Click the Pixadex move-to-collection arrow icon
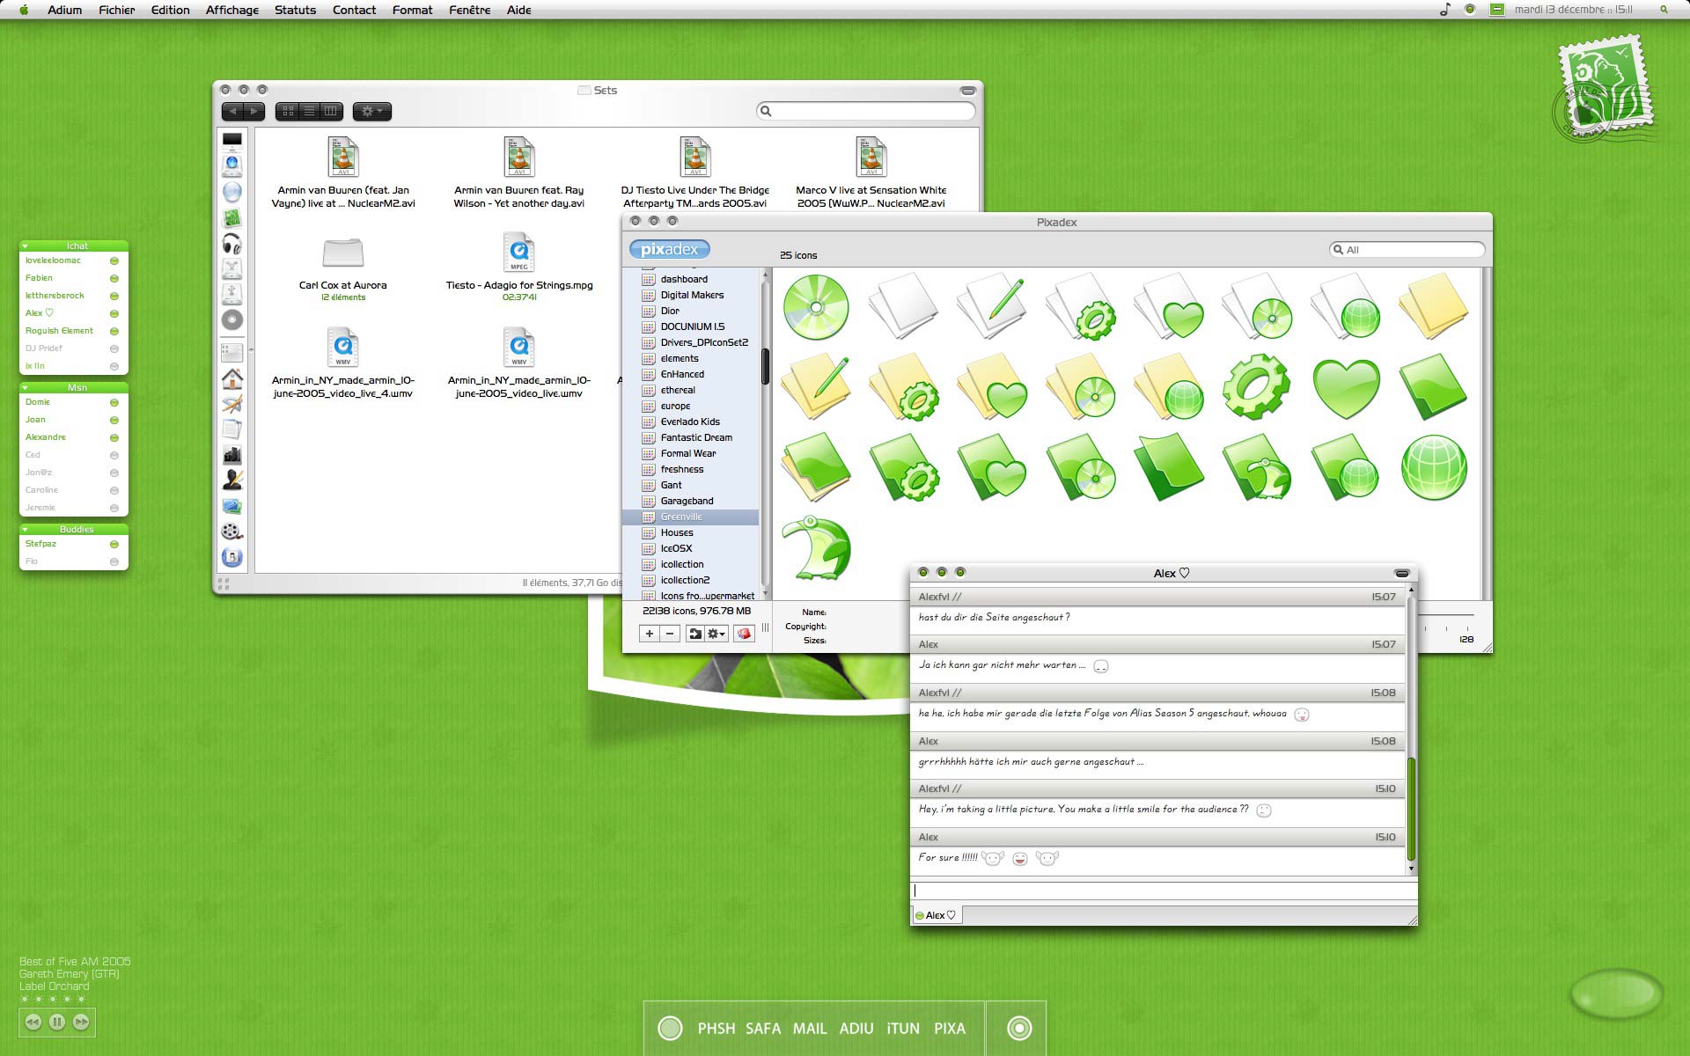Image resolution: width=1690 pixels, height=1056 pixels. tap(694, 634)
